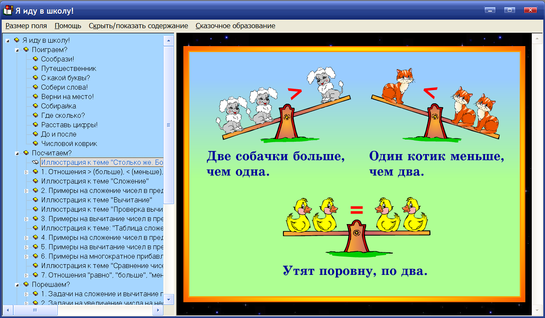Click the tag icon next to "Путешественник"
This screenshot has width=545, height=318.
coord(35,68)
